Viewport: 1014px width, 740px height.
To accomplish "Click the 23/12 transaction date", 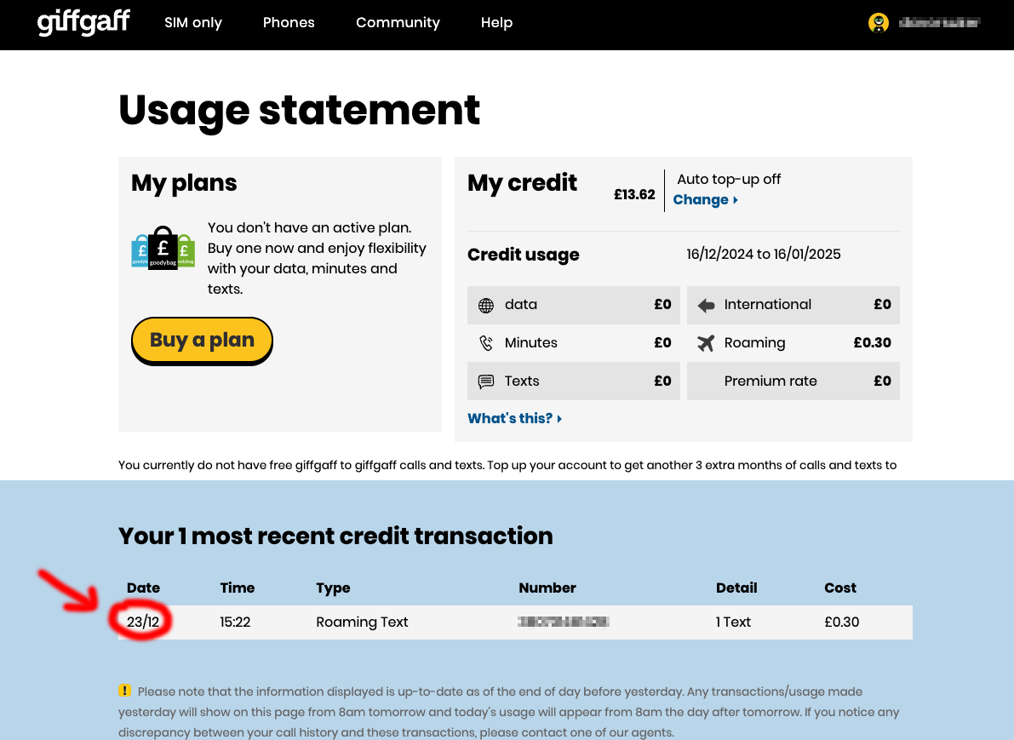I will pyautogui.click(x=143, y=622).
